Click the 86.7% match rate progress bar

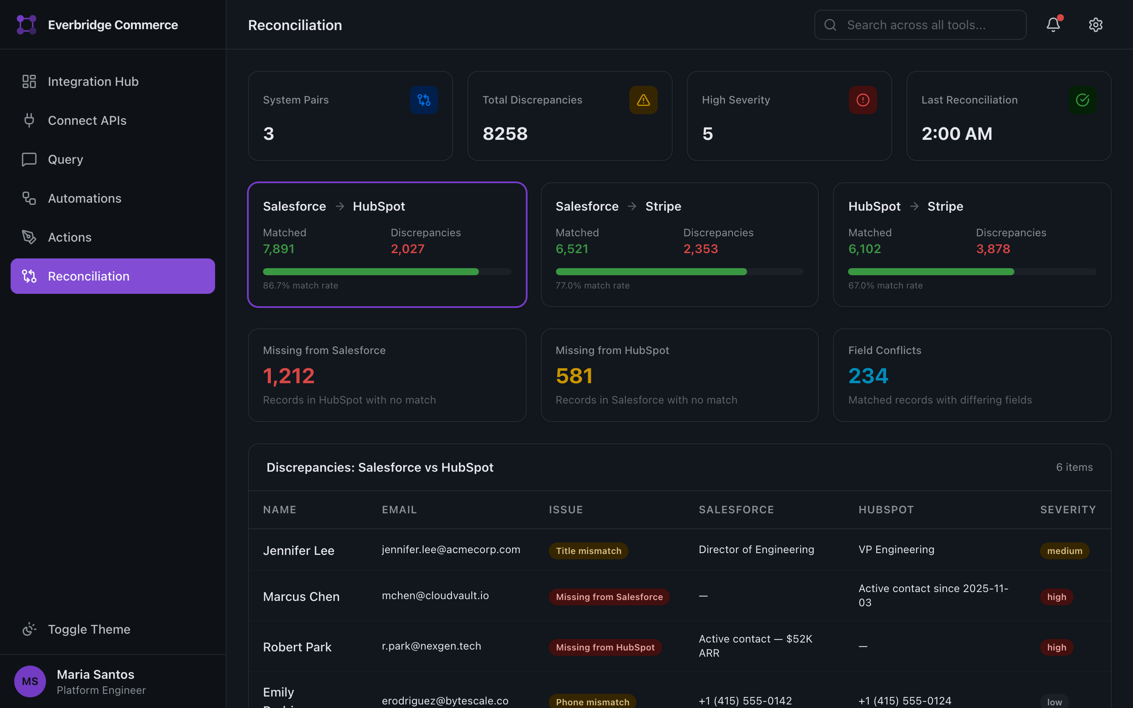387,272
